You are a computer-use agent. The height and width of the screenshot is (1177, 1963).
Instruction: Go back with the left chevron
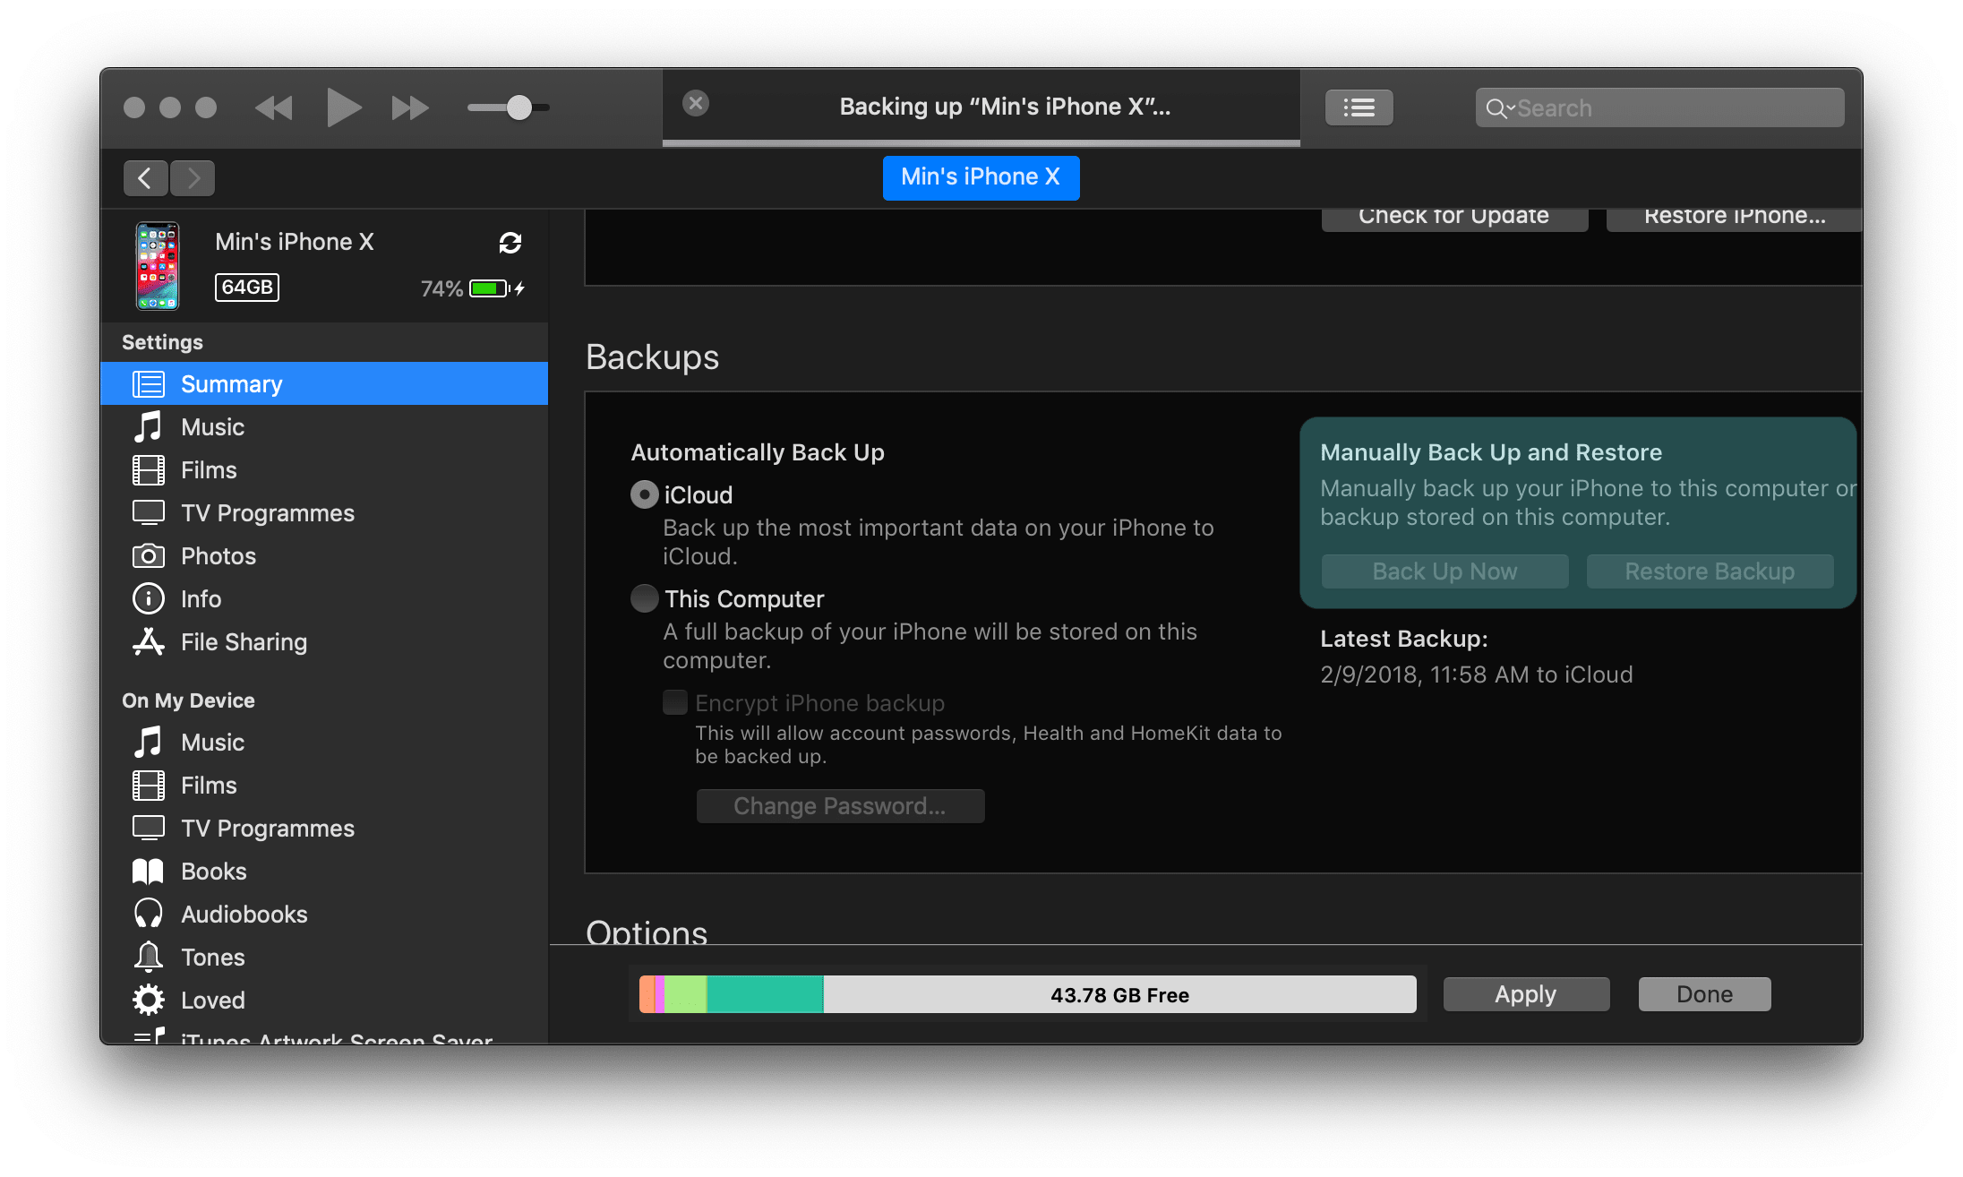pyautogui.click(x=145, y=178)
